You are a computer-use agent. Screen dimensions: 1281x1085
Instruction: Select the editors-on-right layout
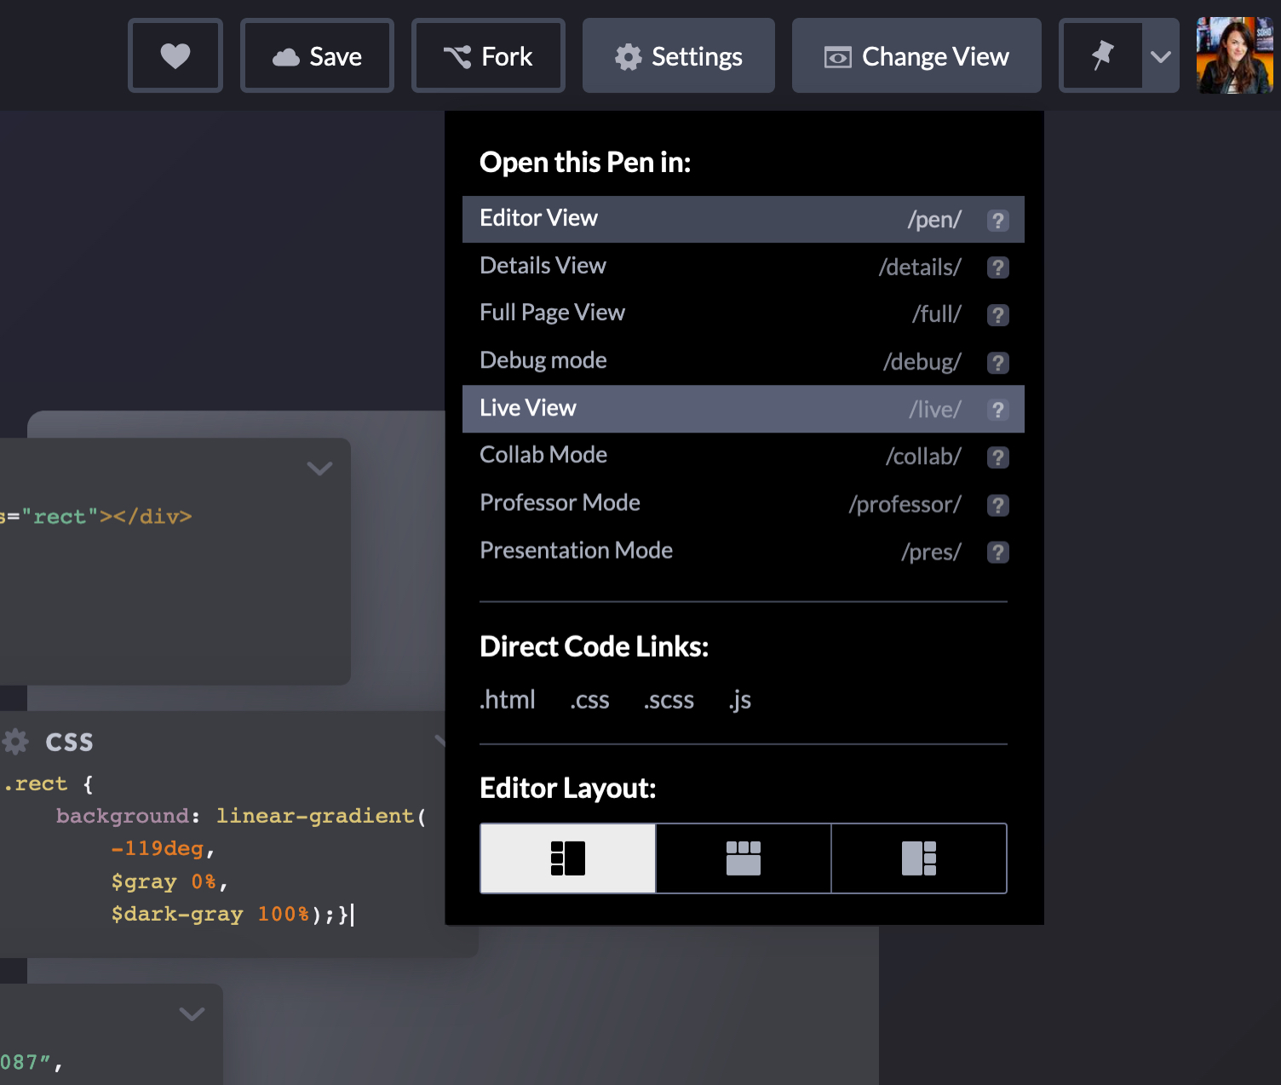tap(919, 858)
